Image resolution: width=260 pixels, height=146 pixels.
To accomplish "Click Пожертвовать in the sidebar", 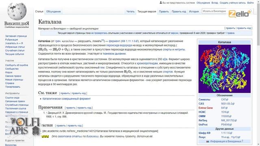I will (13, 87).
